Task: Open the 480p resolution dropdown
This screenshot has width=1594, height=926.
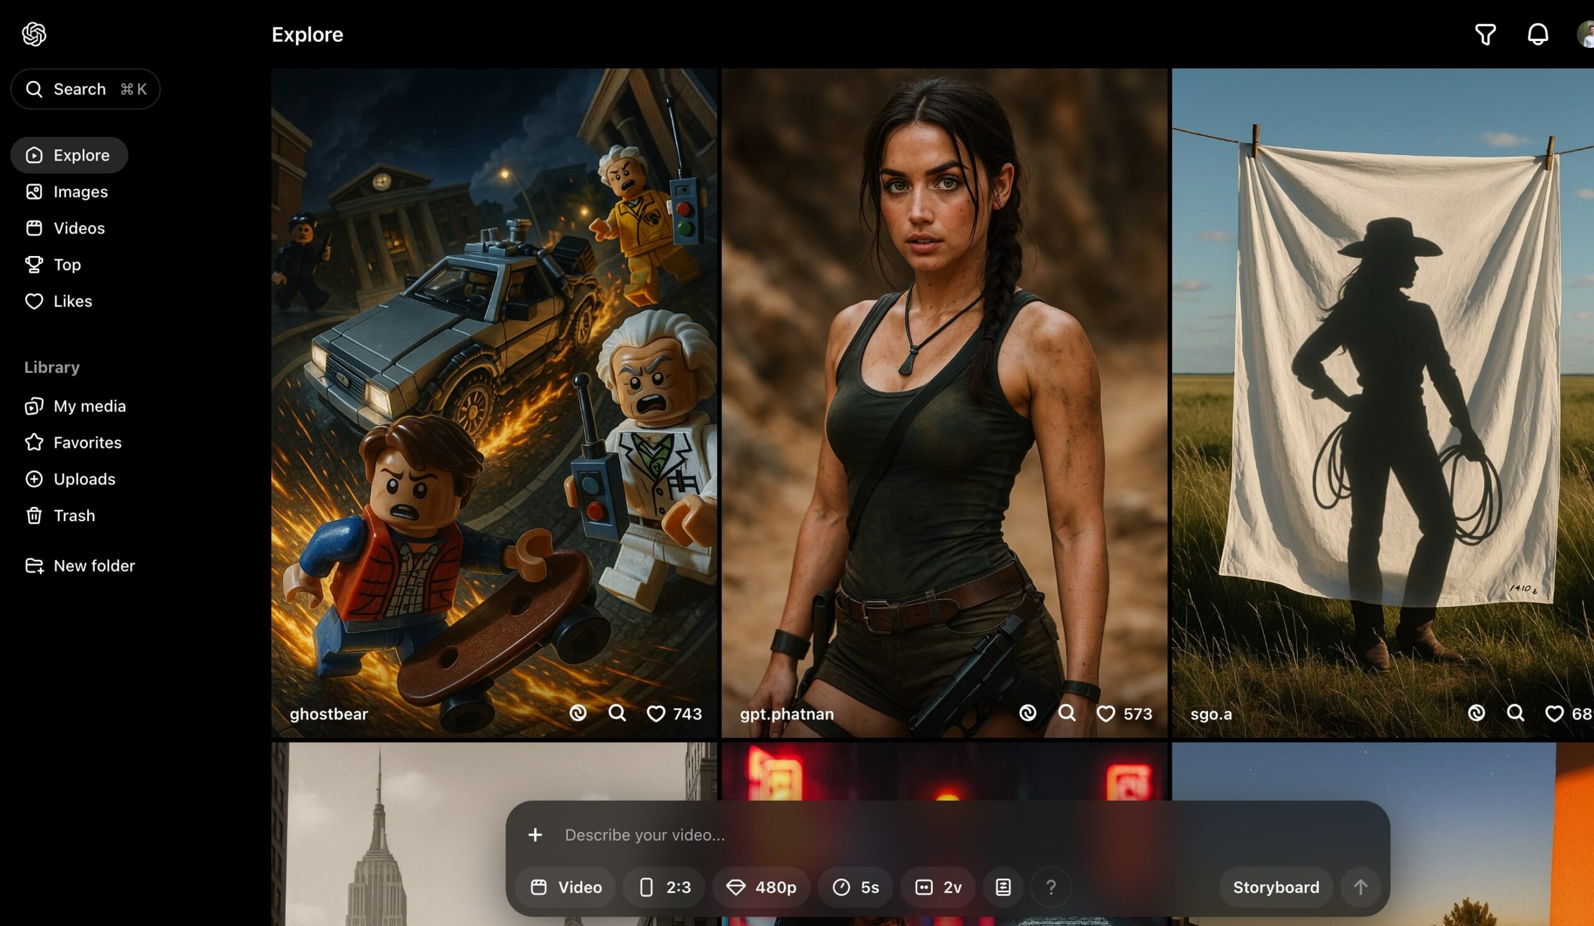Action: click(761, 887)
